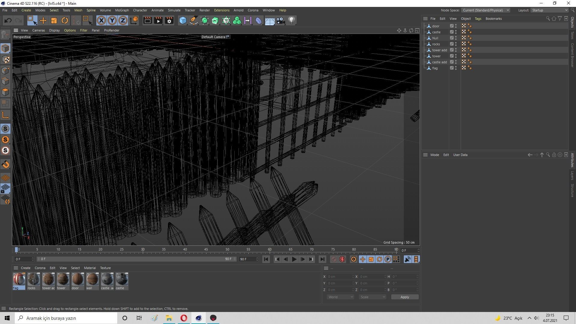Select the door material swatch

tap(77, 281)
